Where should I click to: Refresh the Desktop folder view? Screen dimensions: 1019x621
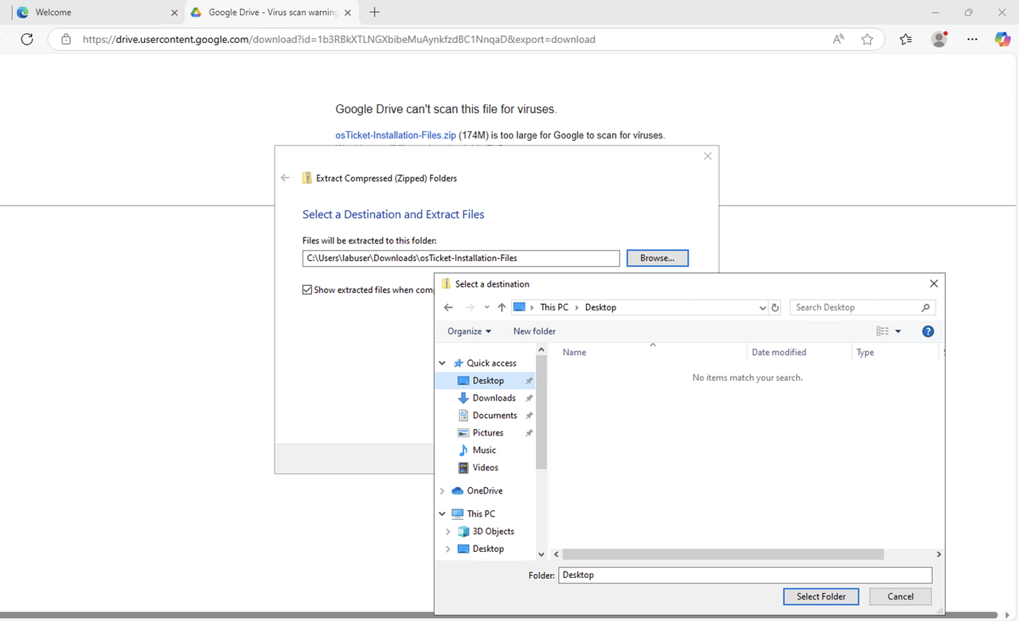[x=775, y=307]
